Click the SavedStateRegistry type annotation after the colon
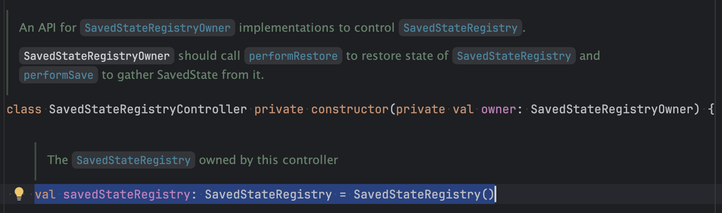The image size is (722, 213). coord(268,194)
